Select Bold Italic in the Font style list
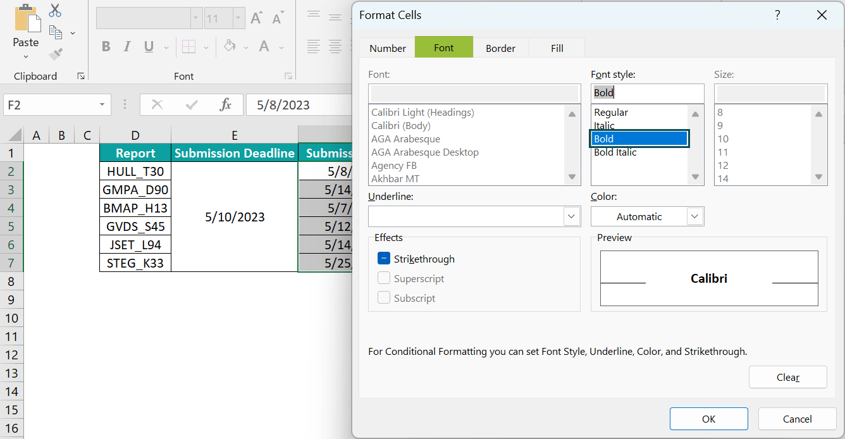The width and height of the screenshot is (845, 439). [614, 152]
